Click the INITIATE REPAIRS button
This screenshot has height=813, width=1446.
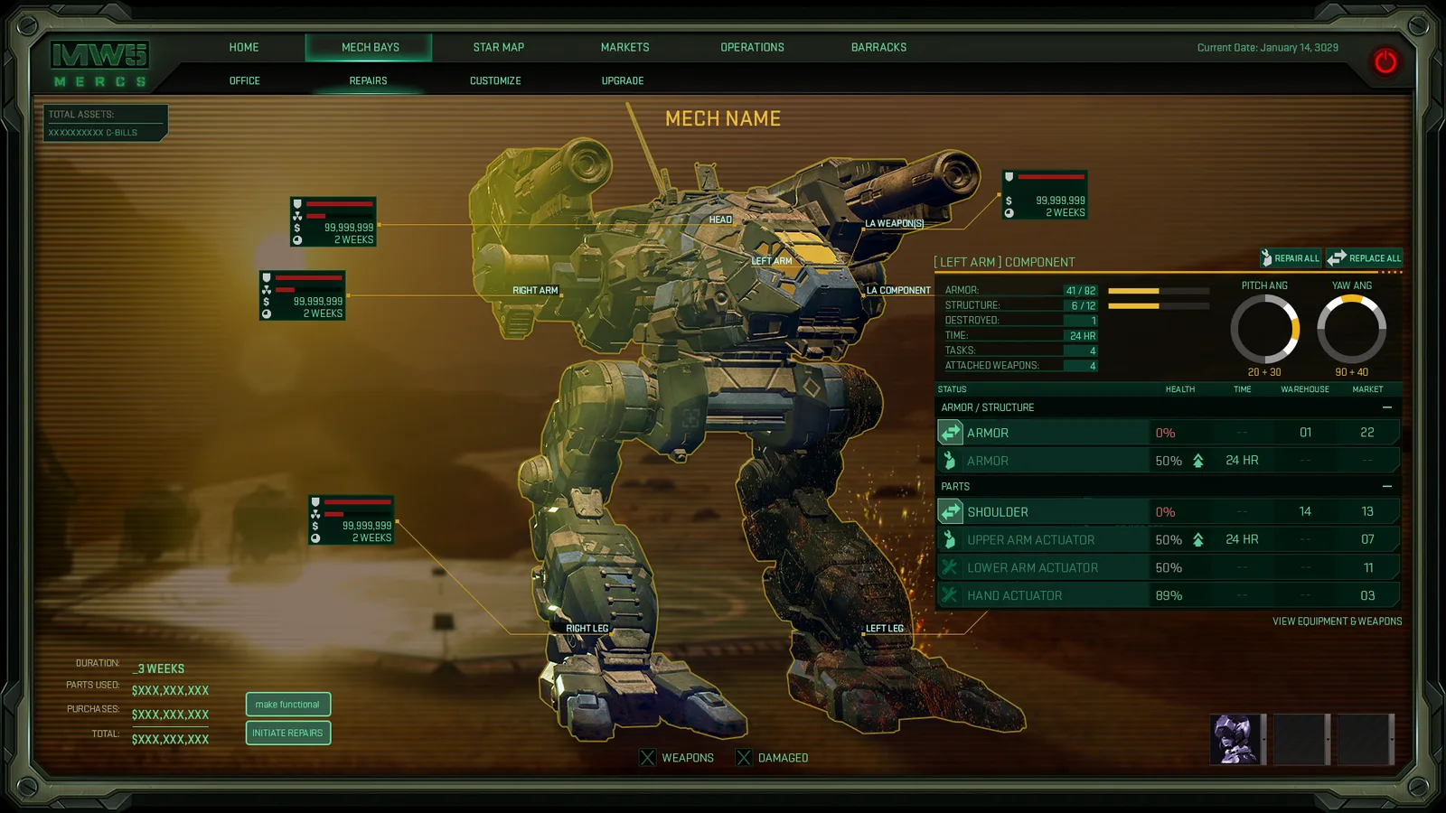287,733
